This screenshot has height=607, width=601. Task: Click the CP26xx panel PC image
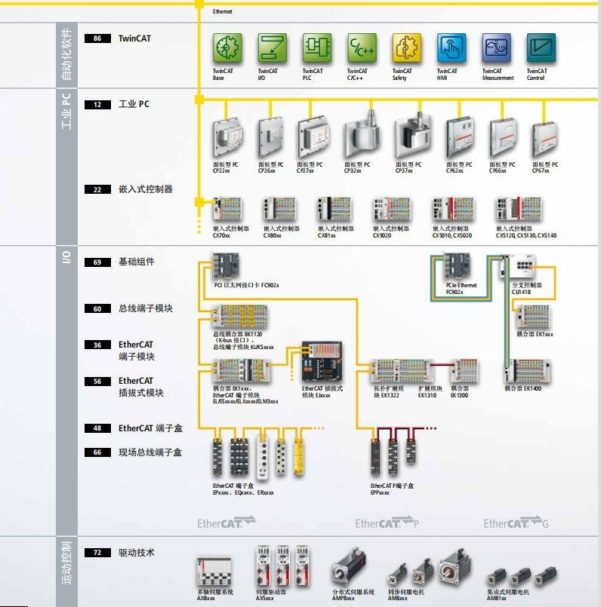coord(271,138)
